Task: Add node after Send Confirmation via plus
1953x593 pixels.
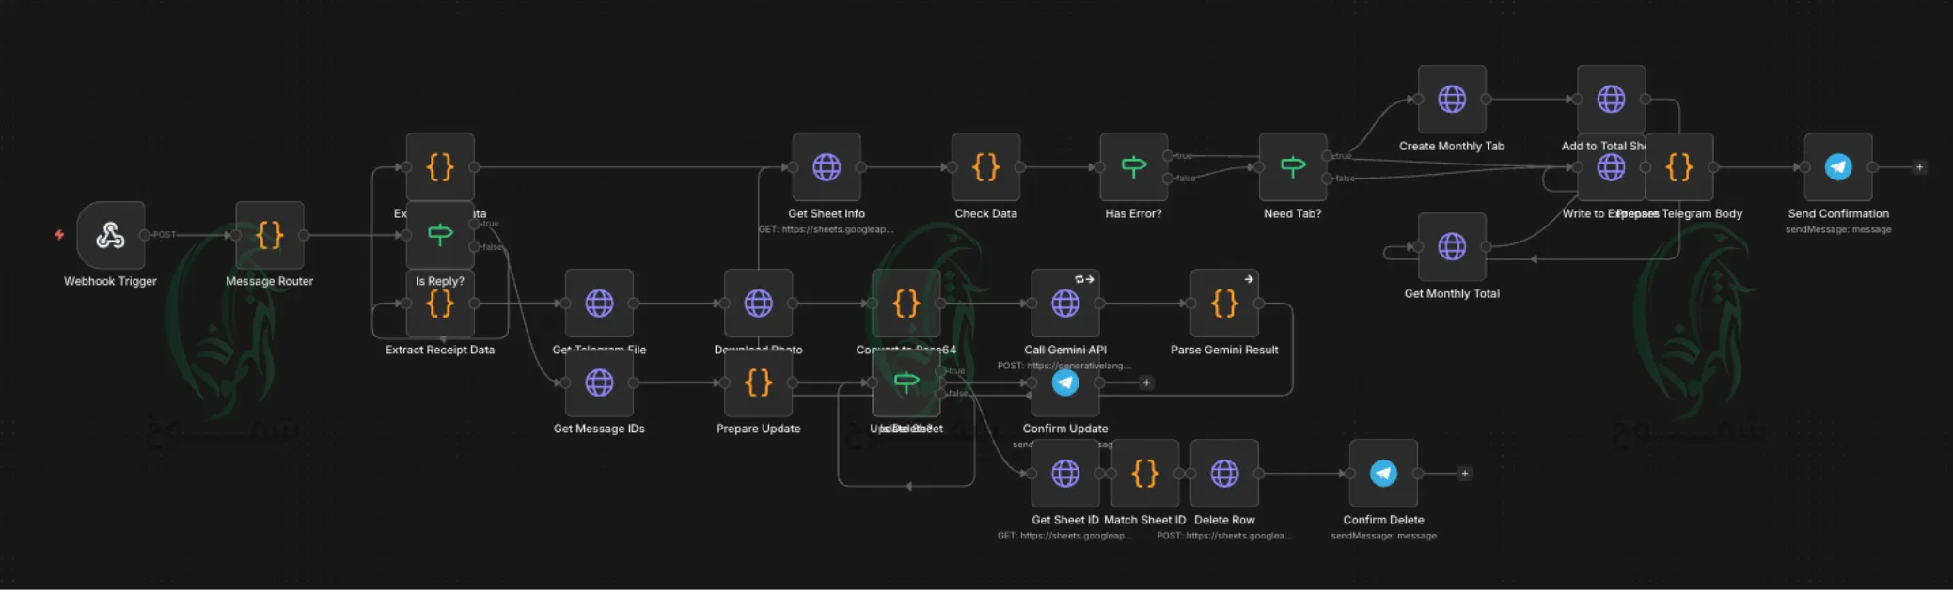Action: tap(1919, 167)
